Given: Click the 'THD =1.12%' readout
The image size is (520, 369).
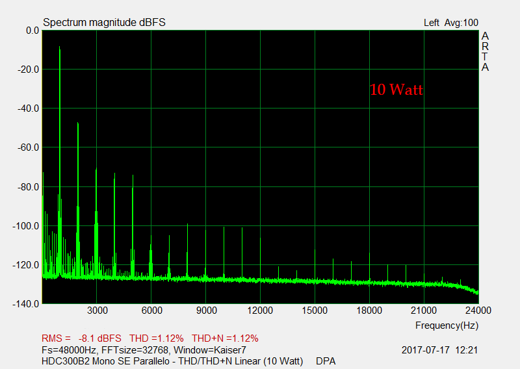Looking at the screenshot, I should tap(156, 338).
